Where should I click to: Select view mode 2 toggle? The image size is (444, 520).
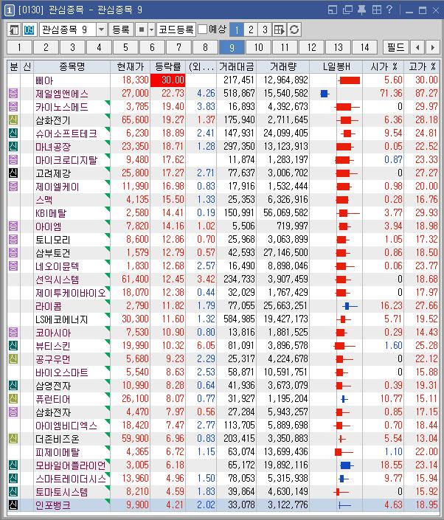pos(251,30)
